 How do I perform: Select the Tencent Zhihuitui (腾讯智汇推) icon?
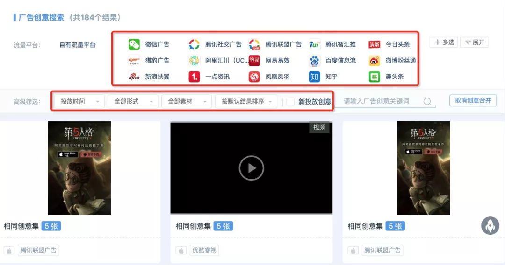314,44
